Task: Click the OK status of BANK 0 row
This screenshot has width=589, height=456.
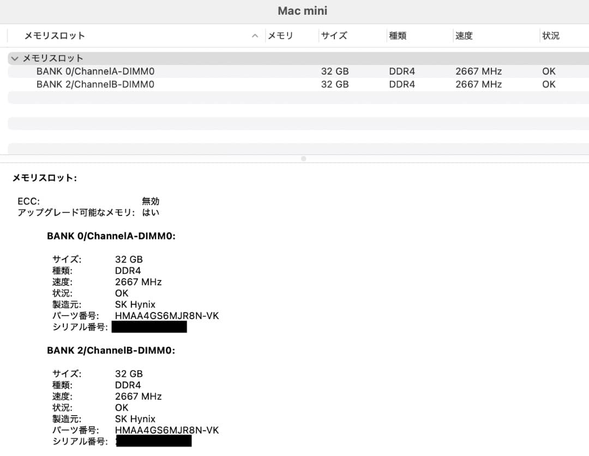Action: pyautogui.click(x=548, y=71)
